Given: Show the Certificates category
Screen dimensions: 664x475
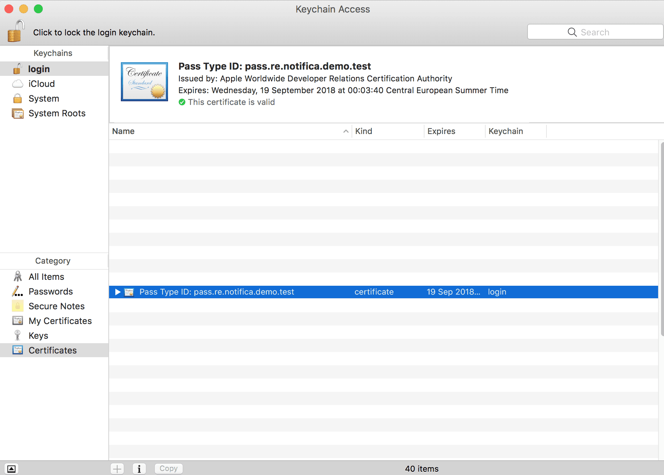Looking at the screenshot, I should pyautogui.click(x=53, y=350).
